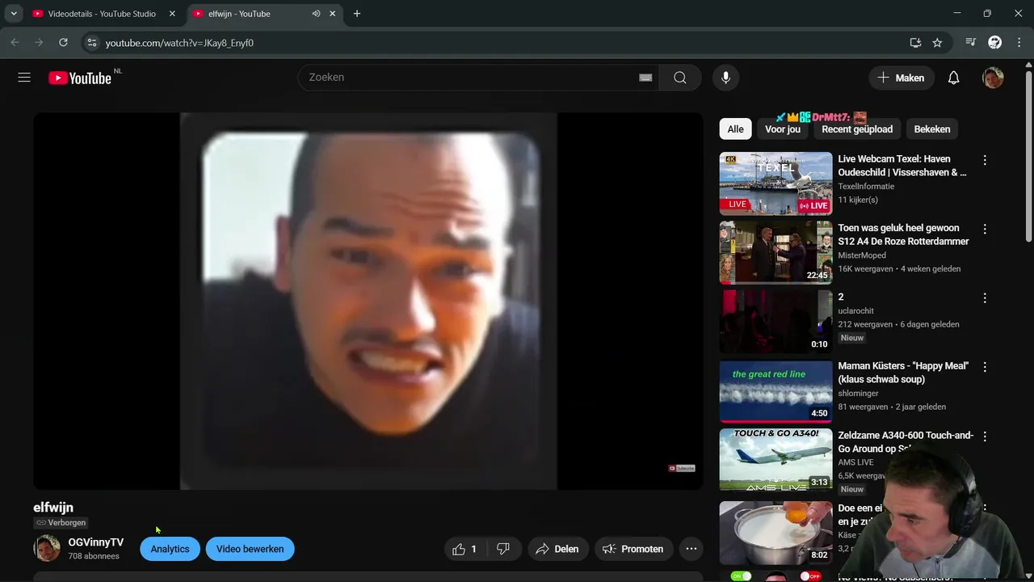Open Live Webcam Texel thumbnail
The width and height of the screenshot is (1034, 582).
point(775,183)
